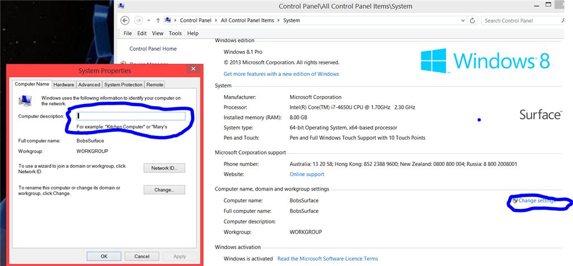The height and width of the screenshot is (266, 573).
Task: Click 'BobsSurface' beside Full computer name in dialog
Action: click(90, 140)
